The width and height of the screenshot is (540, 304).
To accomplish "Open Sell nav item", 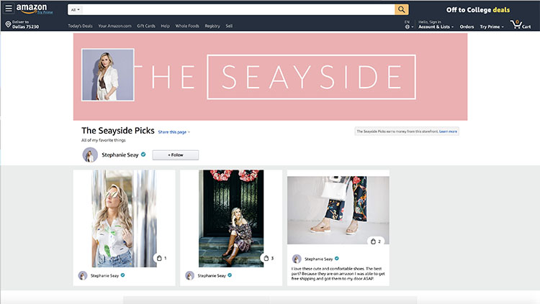I will tap(229, 26).
